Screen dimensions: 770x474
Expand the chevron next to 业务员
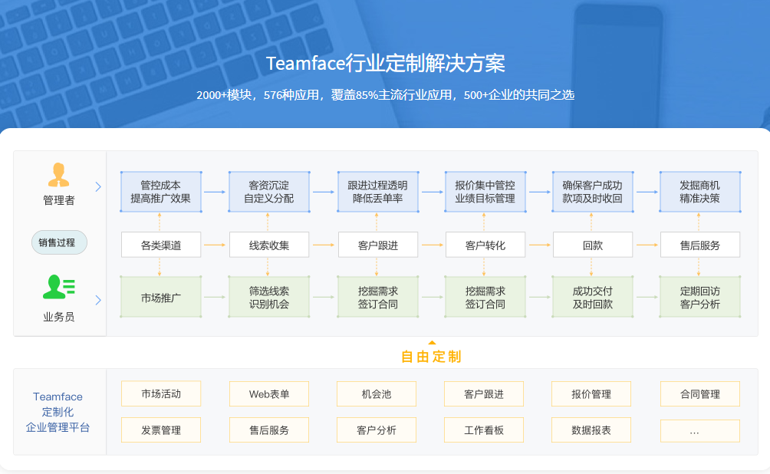tap(98, 300)
